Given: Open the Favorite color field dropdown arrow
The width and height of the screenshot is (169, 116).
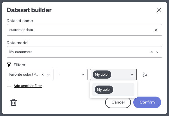Looking at the screenshot, I should pos(48,75).
